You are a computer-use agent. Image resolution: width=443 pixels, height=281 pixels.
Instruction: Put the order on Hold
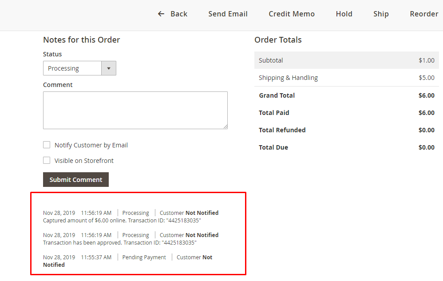point(344,14)
